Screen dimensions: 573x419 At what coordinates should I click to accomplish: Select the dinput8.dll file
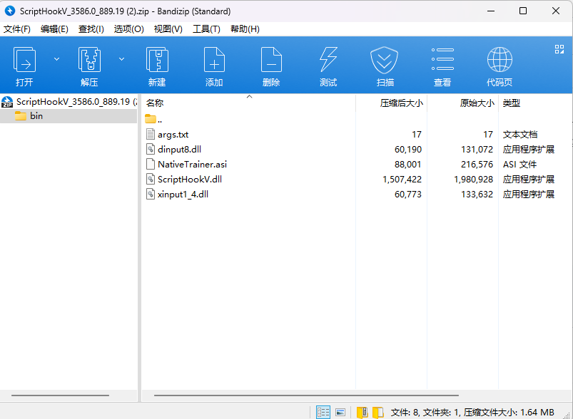179,150
